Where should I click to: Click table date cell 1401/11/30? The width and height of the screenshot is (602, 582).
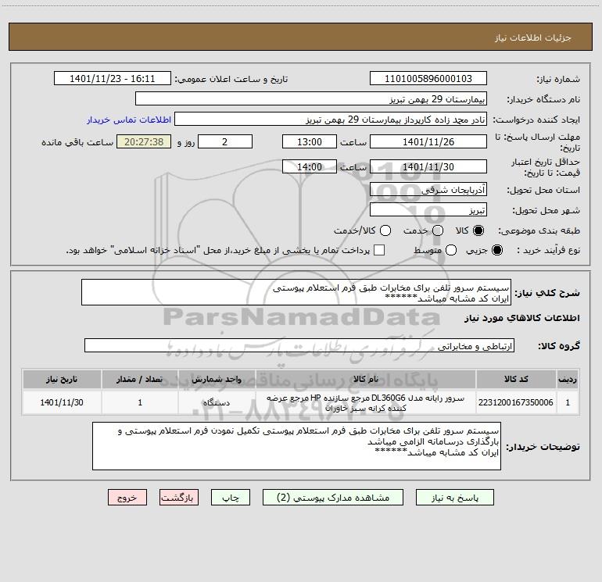[x=62, y=402]
